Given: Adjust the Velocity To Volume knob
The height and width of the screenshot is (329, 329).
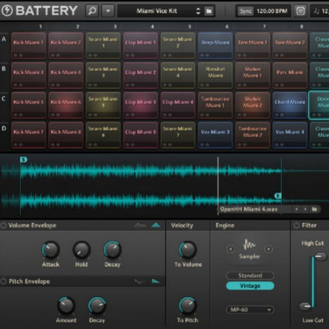Looking at the screenshot, I should [188, 250].
